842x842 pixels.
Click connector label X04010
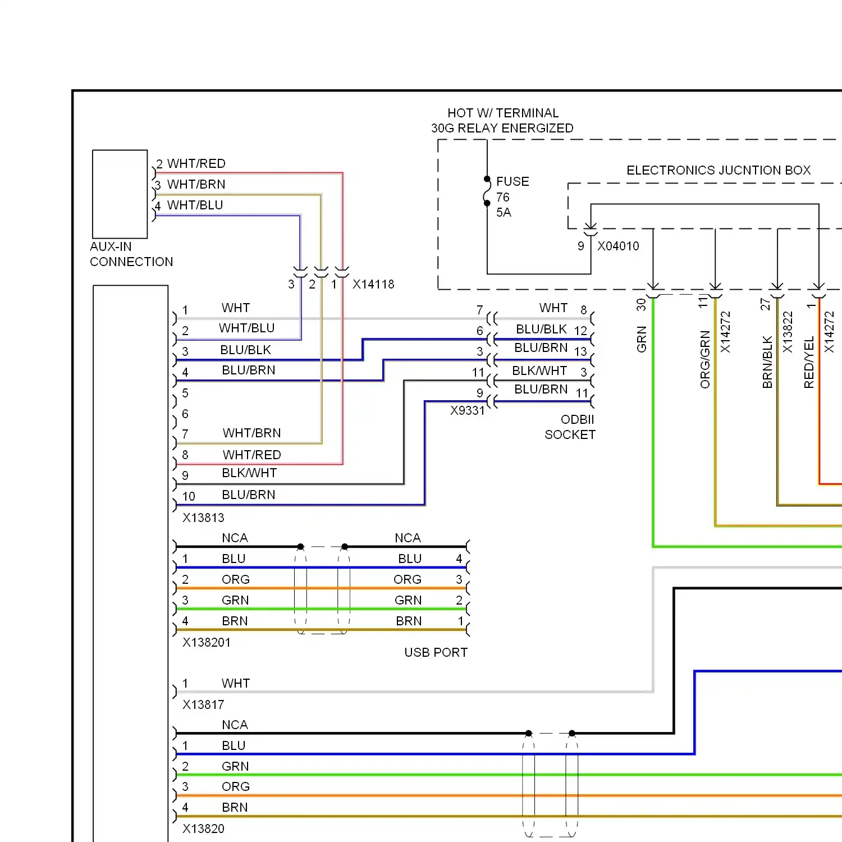[x=618, y=246]
